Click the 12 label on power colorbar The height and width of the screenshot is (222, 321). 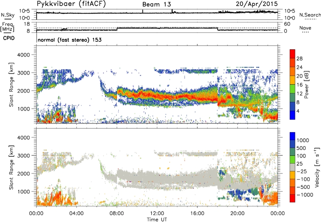click(x=299, y=94)
